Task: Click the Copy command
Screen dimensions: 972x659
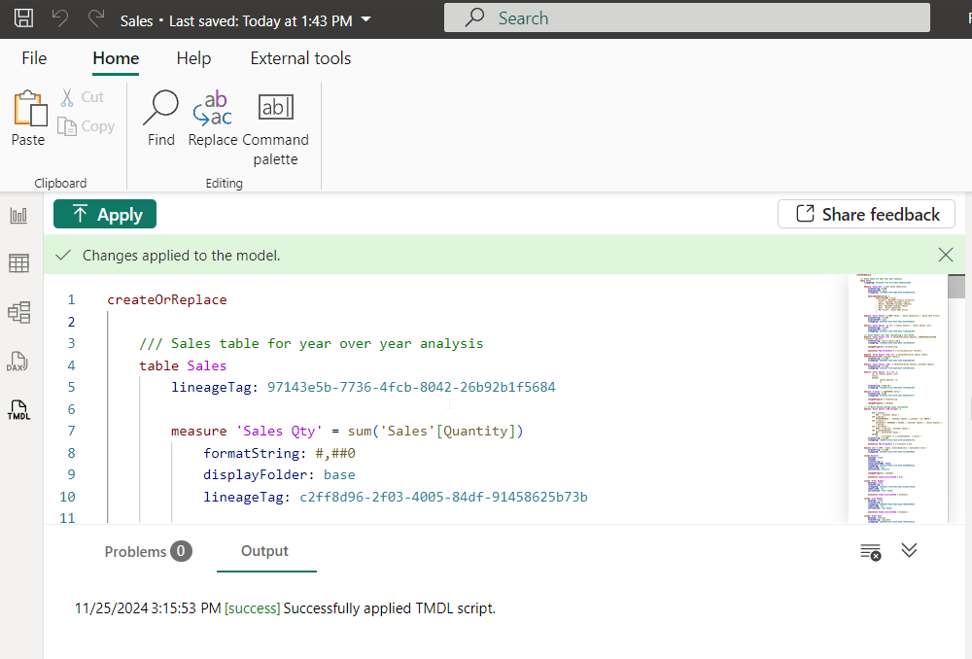Action: (x=87, y=126)
